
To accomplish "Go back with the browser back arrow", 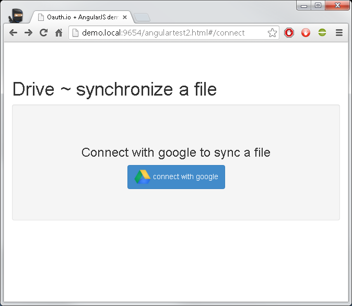I will [x=13, y=33].
